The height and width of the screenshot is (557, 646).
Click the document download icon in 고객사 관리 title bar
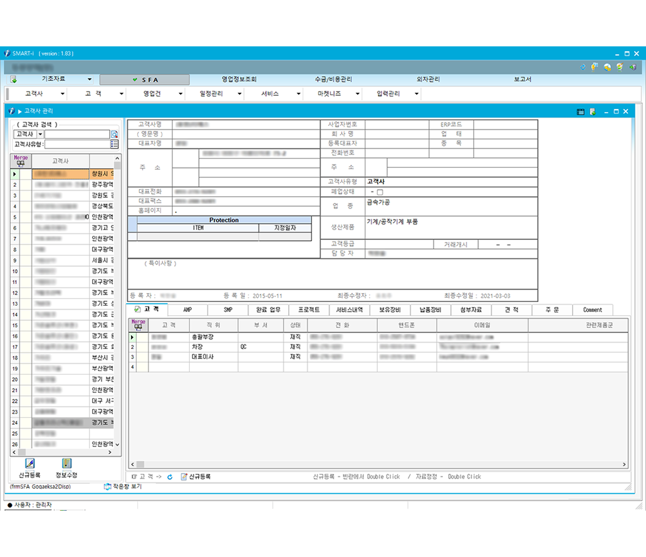592,111
